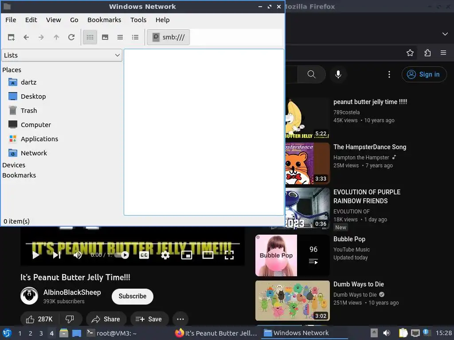Screen dimensions: 454x340
Task: Click the Bookmarks section in side pane
Action: click(x=19, y=175)
